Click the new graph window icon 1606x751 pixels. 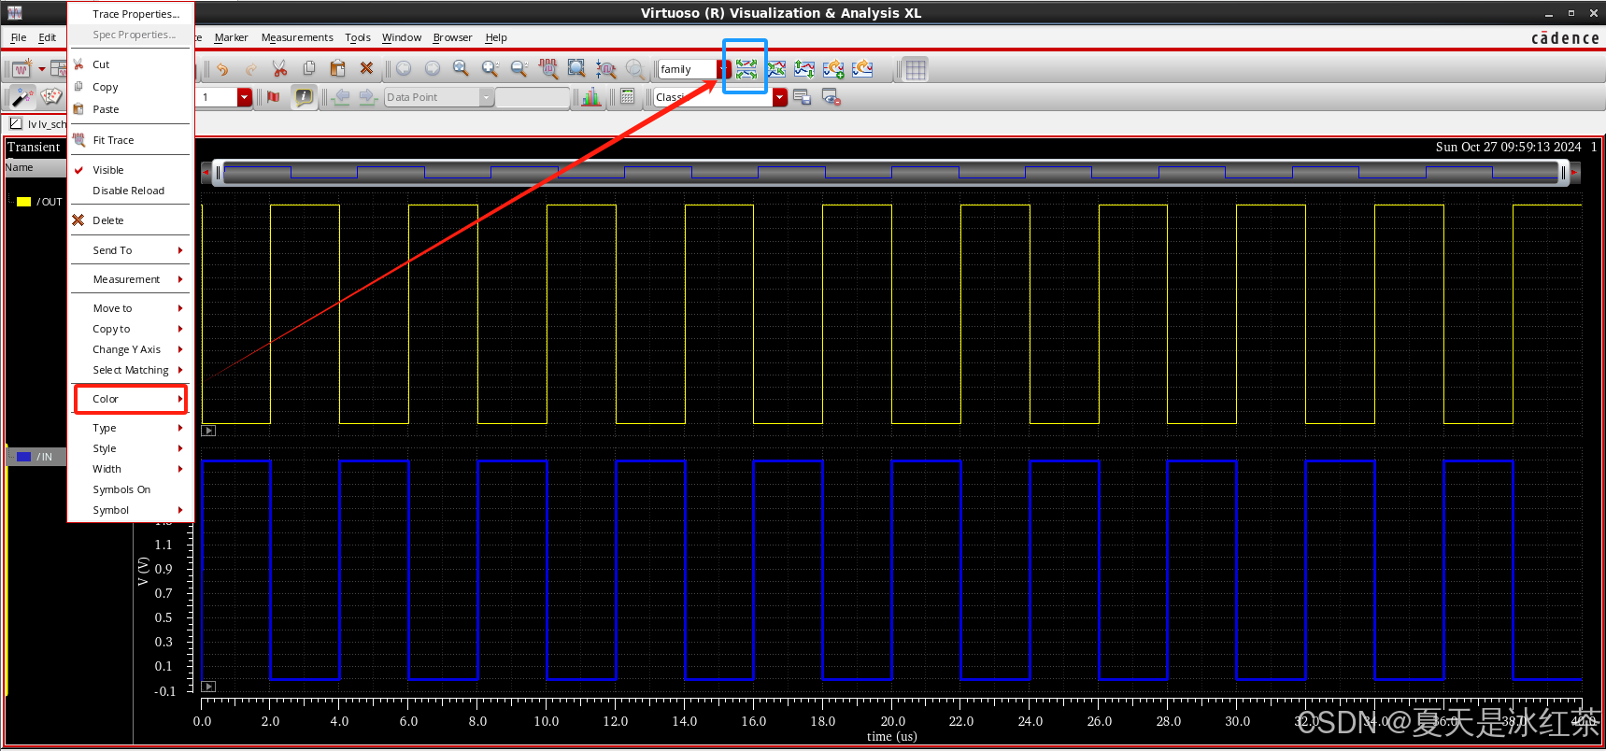[21, 69]
